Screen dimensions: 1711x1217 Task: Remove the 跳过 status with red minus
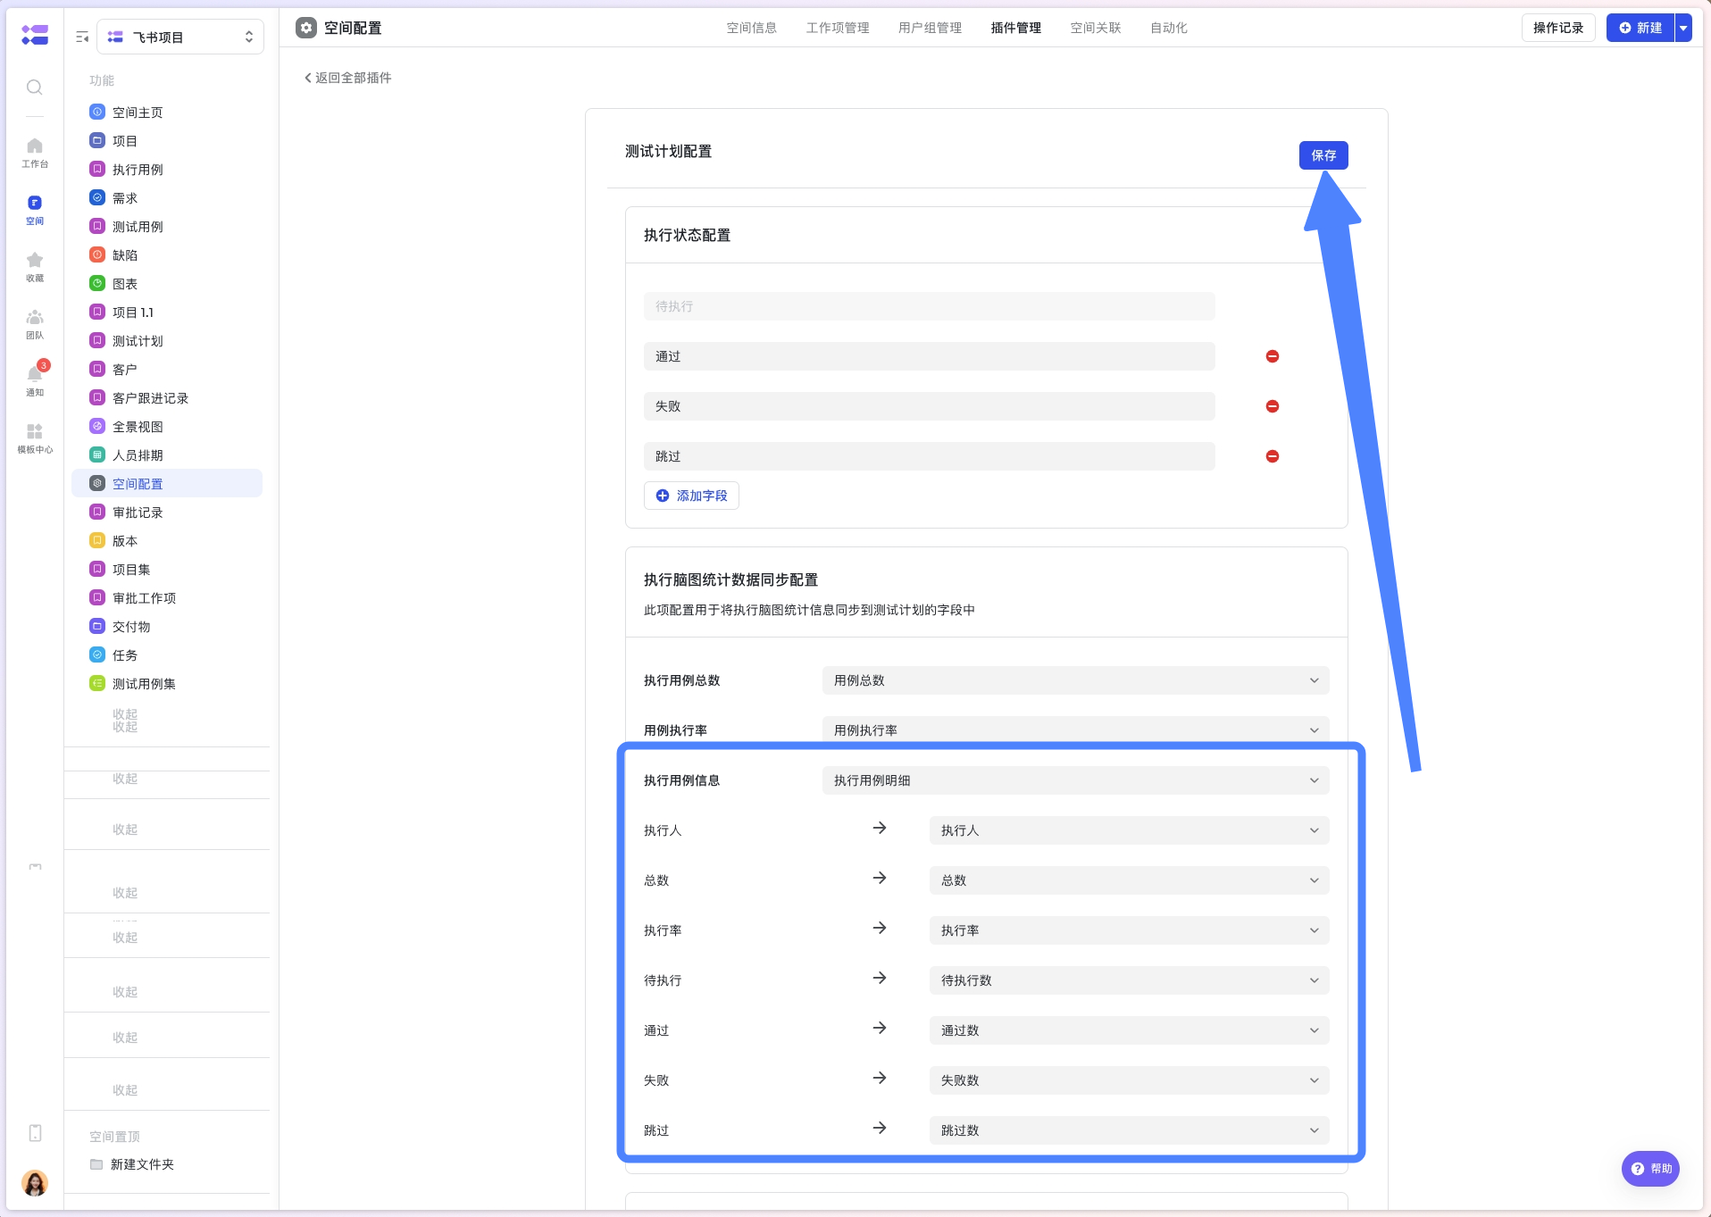tap(1273, 456)
